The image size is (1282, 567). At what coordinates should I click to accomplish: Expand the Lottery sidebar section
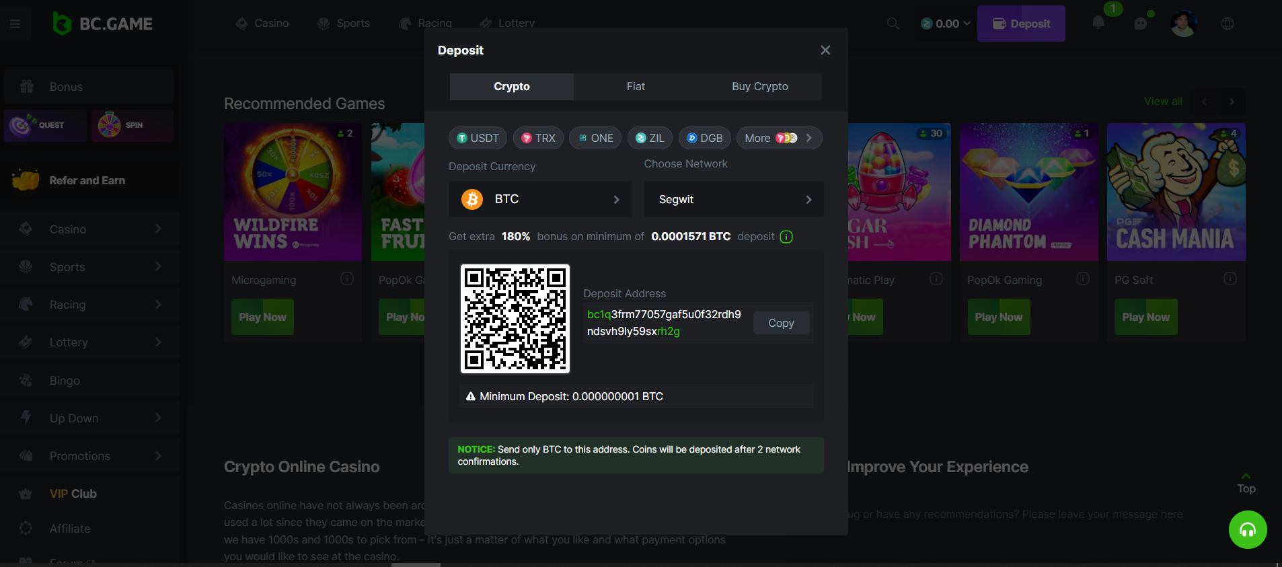[89, 342]
